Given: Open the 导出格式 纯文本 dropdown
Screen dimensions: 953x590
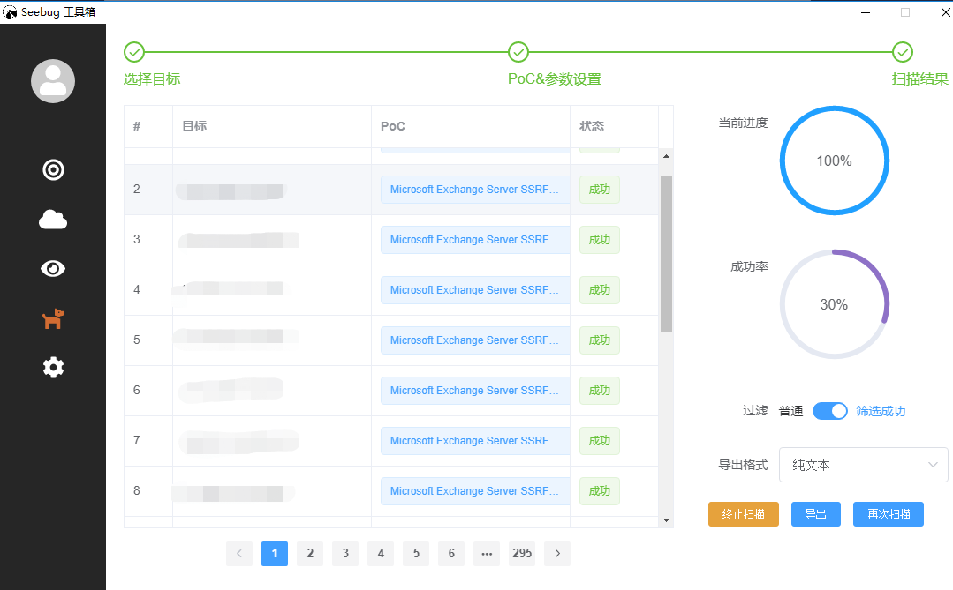Looking at the screenshot, I should tap(864, 465).
